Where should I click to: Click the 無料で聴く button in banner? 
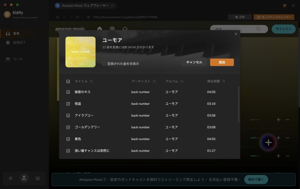256,179
